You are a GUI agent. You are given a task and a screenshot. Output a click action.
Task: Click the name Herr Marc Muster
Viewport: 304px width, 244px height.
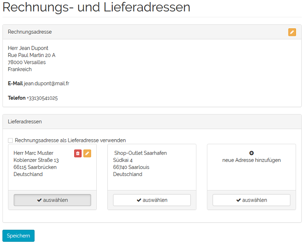click(34, 153)
